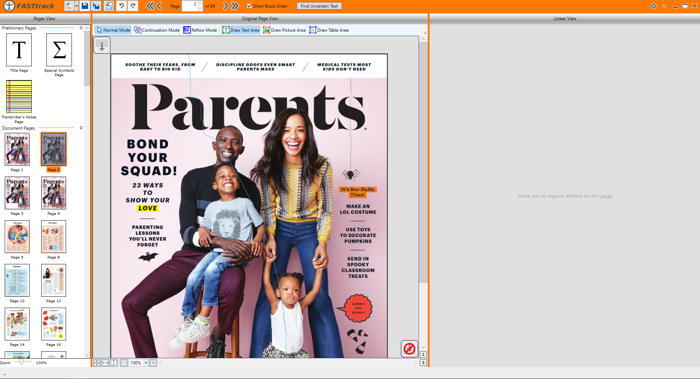Click the fit-page-to-window icon

(x=97, y=363)
